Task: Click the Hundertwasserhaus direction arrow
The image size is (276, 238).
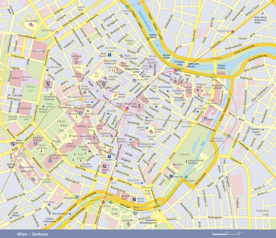Action: click(x=263, y=129)
